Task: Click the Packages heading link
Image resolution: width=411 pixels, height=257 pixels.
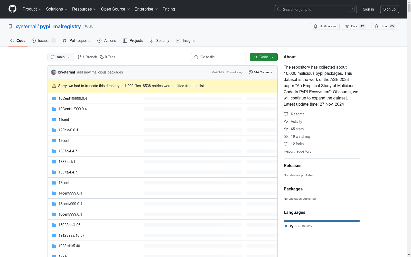Action: [293, 189]
